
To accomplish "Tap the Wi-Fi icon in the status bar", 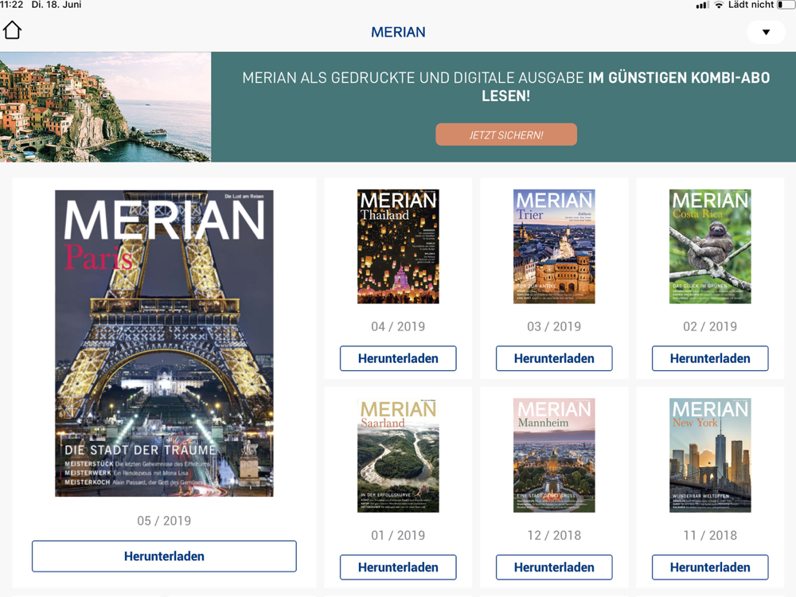I will (718, 5).
